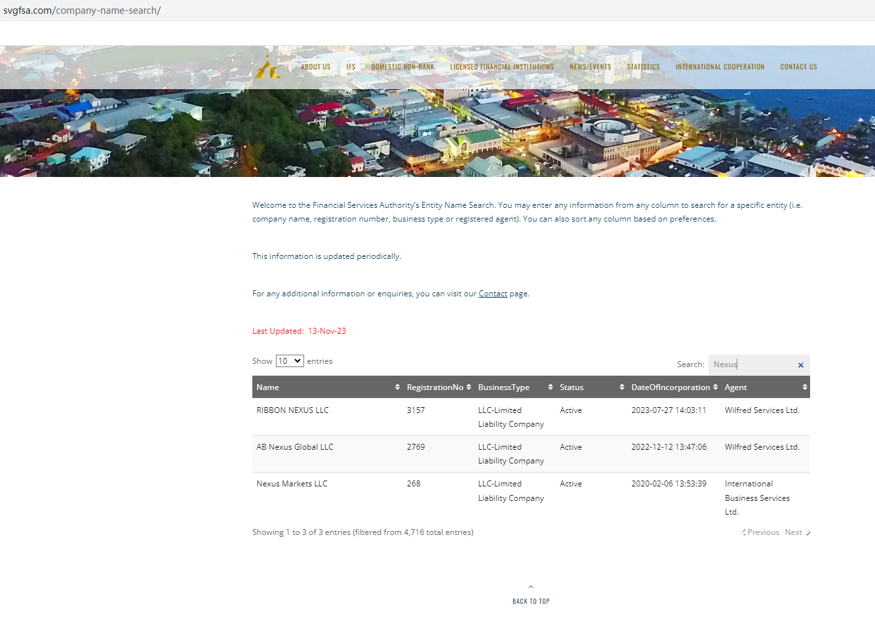875x630 pixels.
Task: Sort by Status column arrows
Action: click(x=621, y=387)
